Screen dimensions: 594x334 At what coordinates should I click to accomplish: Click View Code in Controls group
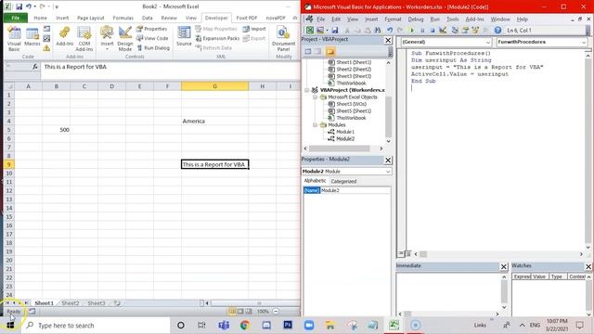click(152, 38)
